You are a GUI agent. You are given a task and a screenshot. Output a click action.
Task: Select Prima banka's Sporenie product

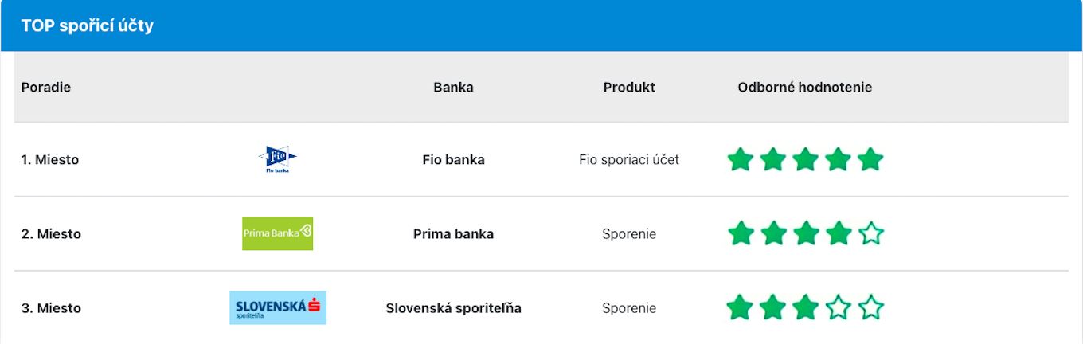pos(629,233)
